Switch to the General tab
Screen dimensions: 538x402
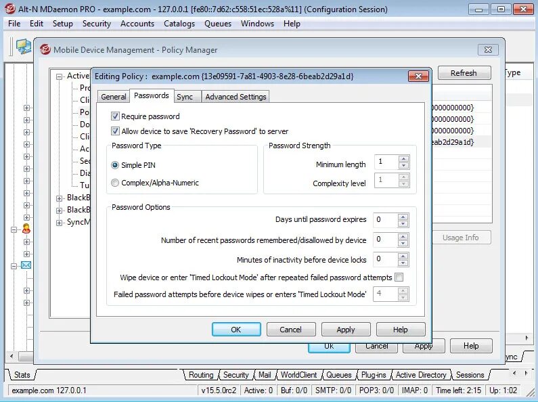pyautogui.click(x=113, y=97)
